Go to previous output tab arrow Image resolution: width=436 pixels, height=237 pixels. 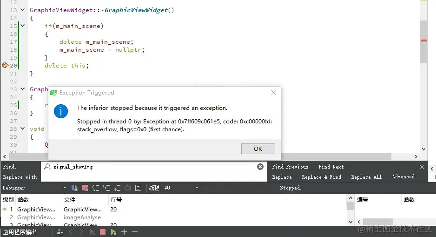tap(71, 232)
